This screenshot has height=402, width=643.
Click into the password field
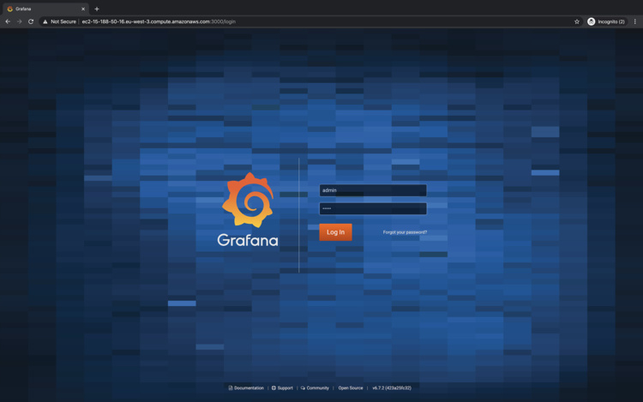[372, 208]
